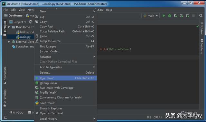The width and height of the screenshot is (206, 122).
Task: Select Copy Relative Path entry
Action: (x=66, y=31)
